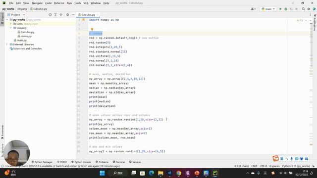Click 4 spaces indent setting

(x=274, y=166)
